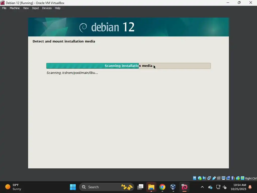Click the Scanning /cdrom/pool/main/libu... status text
The width and height of the screenshot is (257, 193).
pos(72,73)
